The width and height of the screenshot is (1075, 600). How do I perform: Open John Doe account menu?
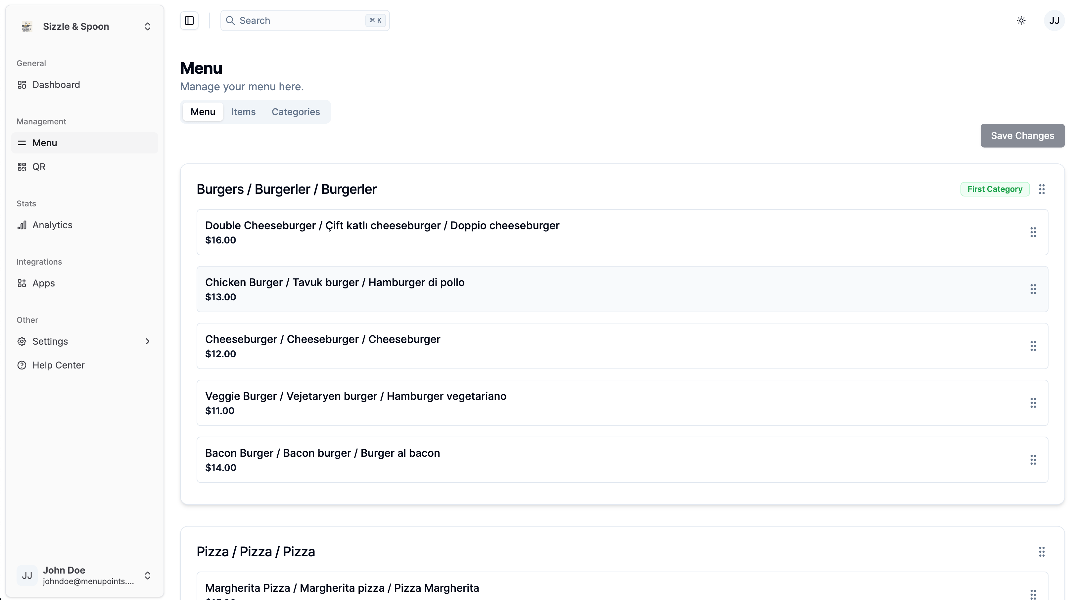147,576
